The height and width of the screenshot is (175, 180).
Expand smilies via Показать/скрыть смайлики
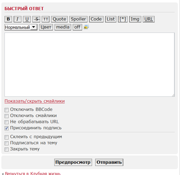click(35, 101)
